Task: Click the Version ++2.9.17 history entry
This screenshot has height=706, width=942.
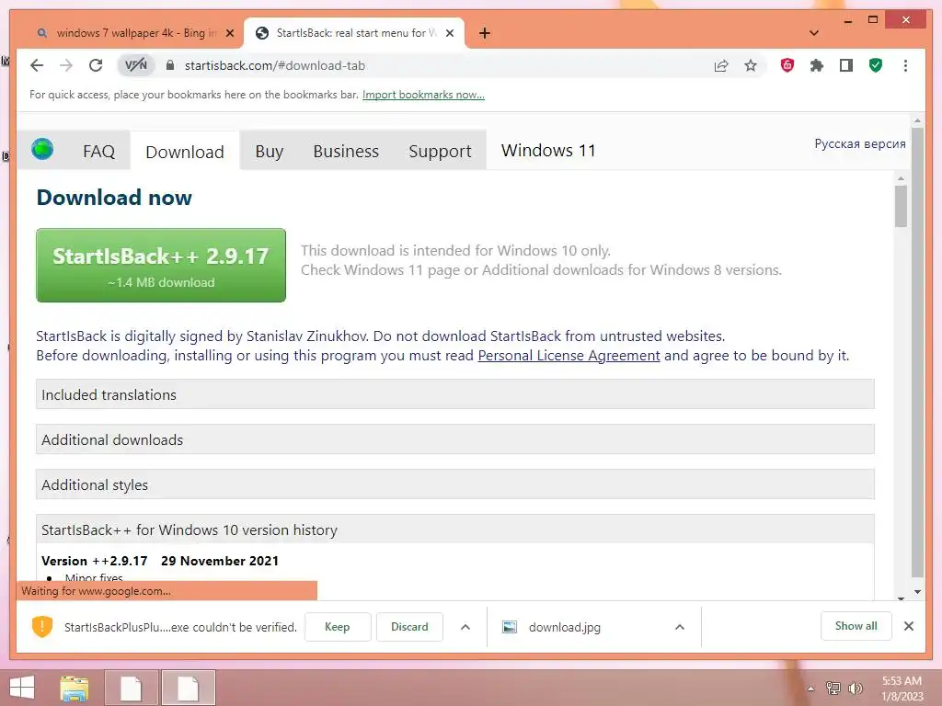Action: (x=160, y=561)
